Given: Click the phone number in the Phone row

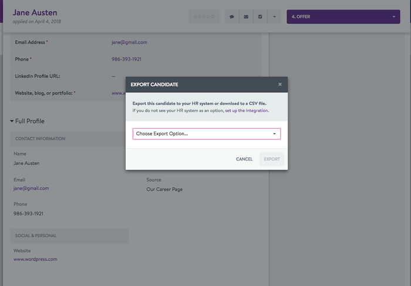Looking at the screenshot, I should pyautogui.click(x=127, y=59).
